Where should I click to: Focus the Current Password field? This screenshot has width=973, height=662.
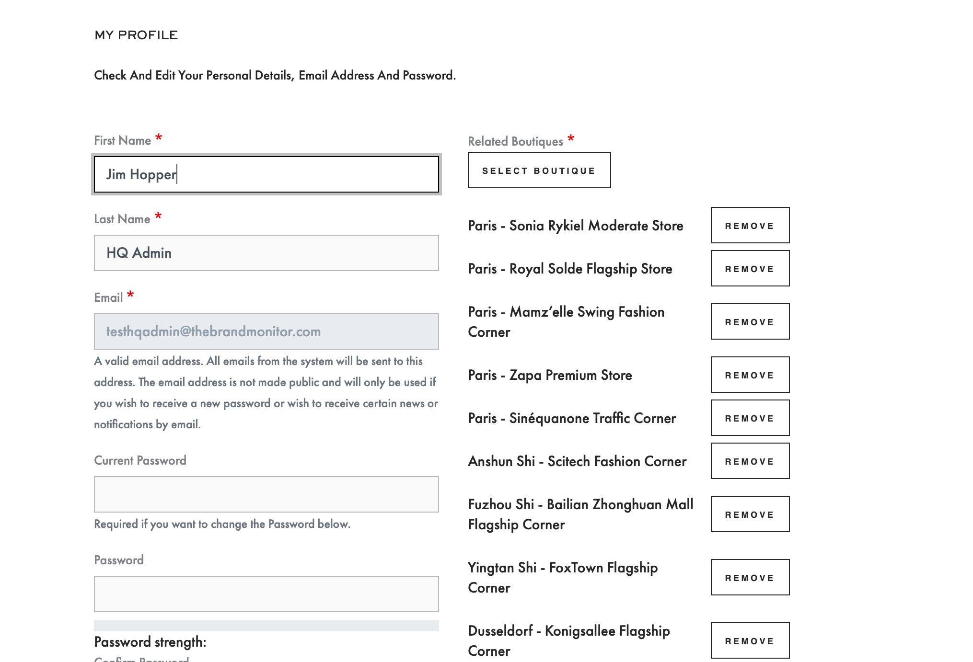(x=266, y=494)
